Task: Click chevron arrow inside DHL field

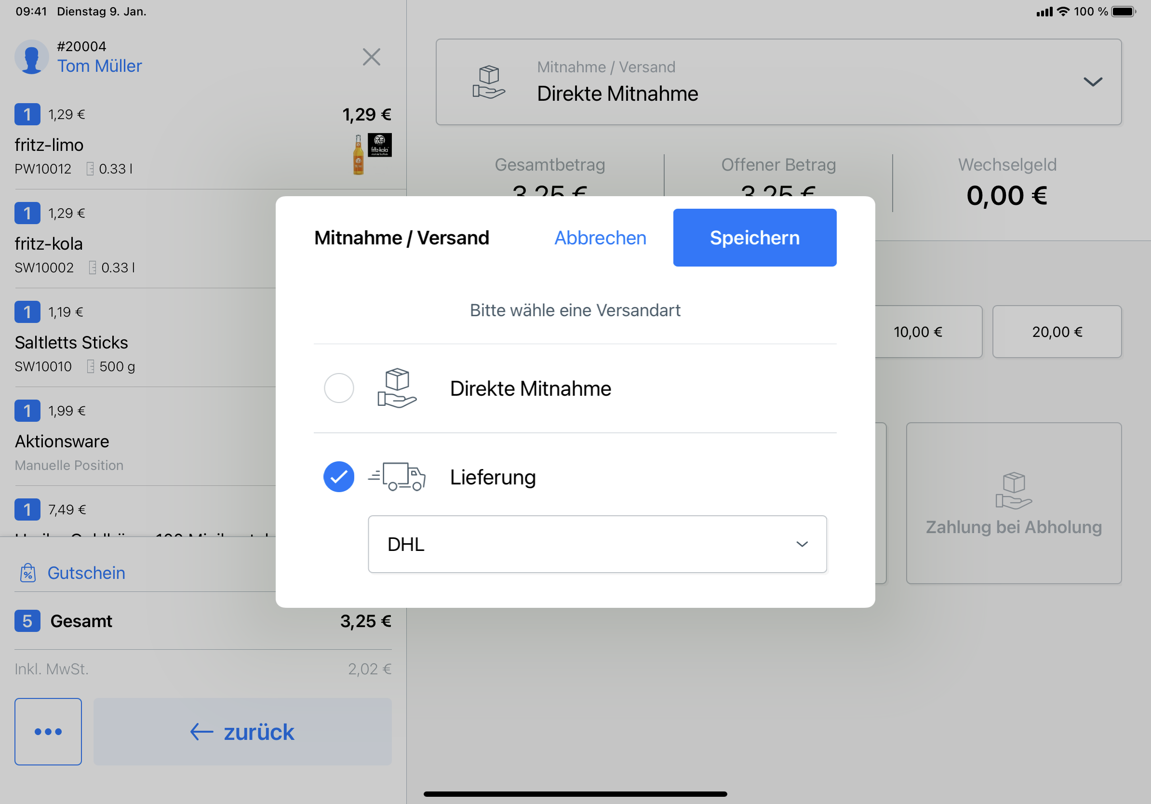Action: 802,544
